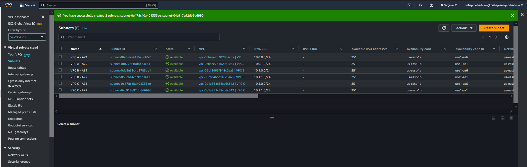
Task: Click the horizontal table scrollbar
Action: [x=158, y=96]
